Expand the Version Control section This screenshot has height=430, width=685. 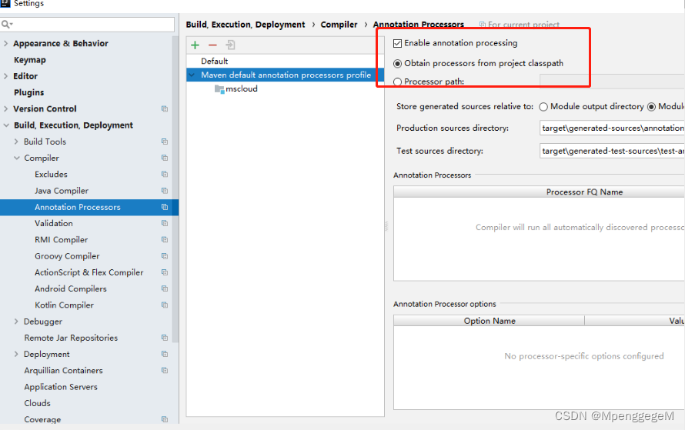5,108
